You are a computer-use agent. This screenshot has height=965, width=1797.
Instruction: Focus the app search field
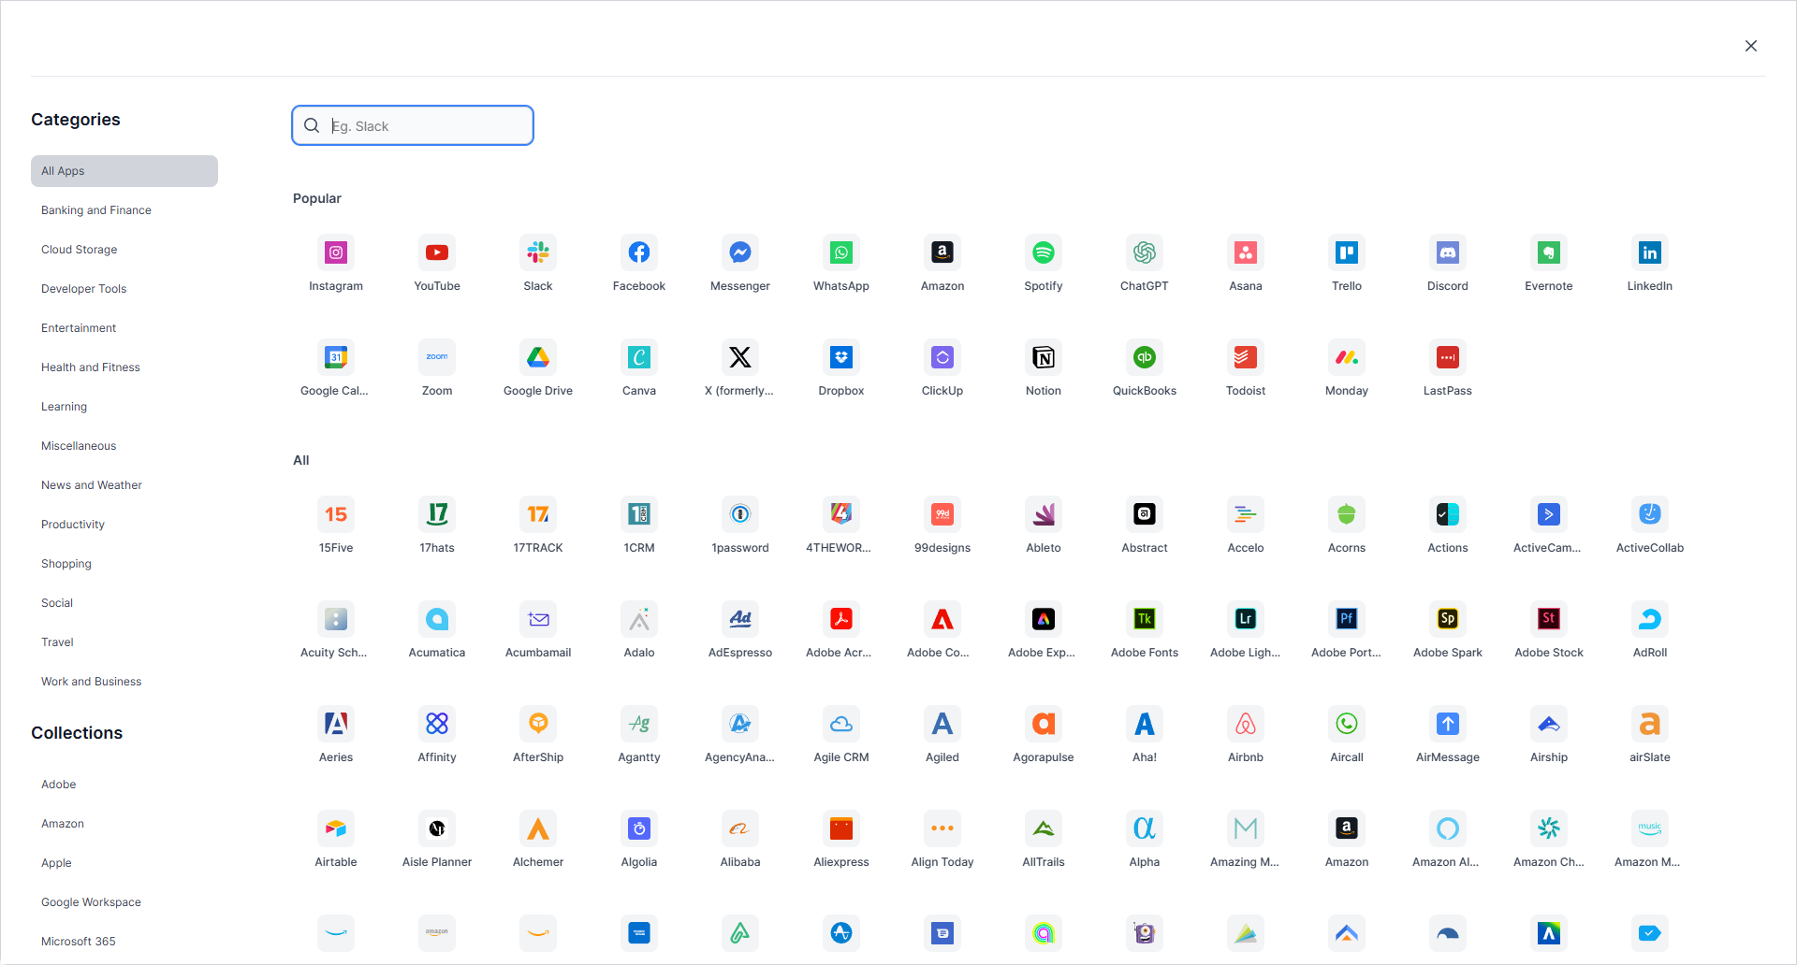tap(413, 125)
